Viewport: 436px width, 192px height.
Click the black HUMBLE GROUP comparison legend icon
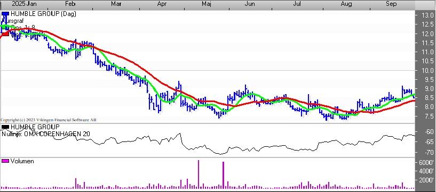pos(5,127)
